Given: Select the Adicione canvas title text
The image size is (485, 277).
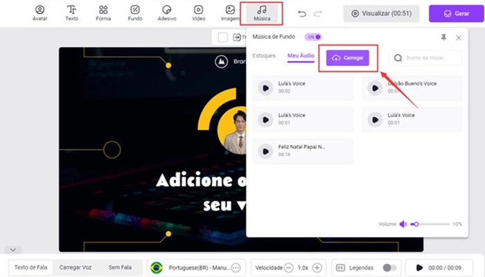Looking at the screenshot, I should pos(201,180).
